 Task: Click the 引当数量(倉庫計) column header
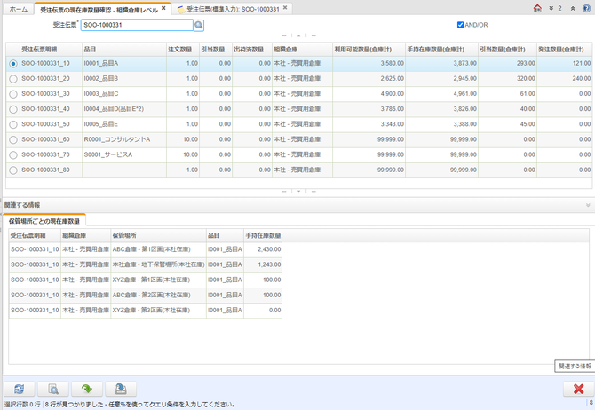pos(508,50)
